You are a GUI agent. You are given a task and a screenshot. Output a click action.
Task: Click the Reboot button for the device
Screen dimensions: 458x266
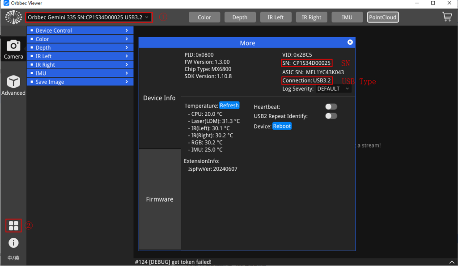(282, 126)
